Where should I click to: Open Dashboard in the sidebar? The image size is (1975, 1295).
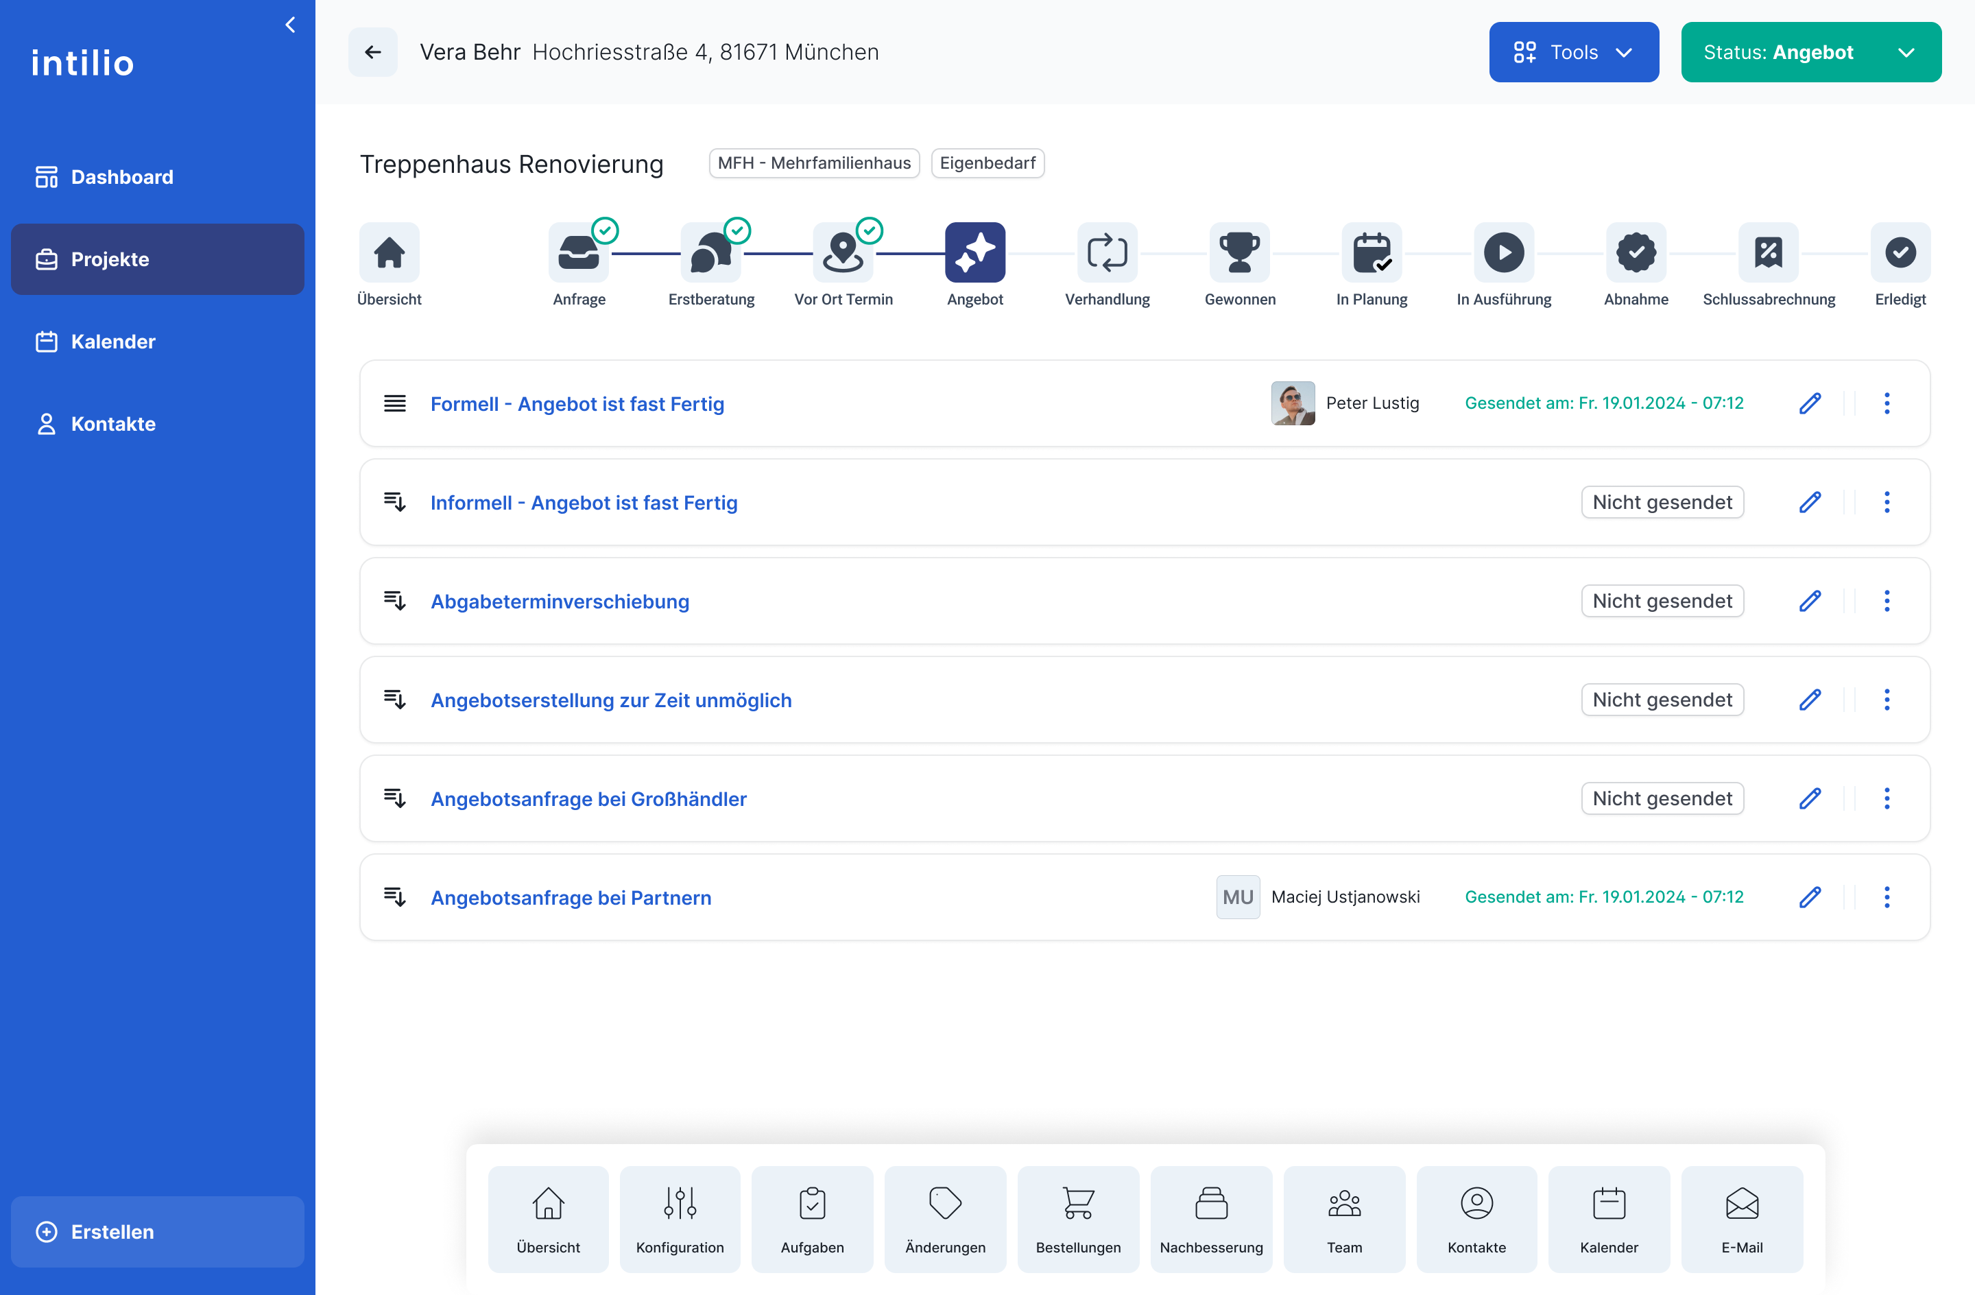(x=158, y=177)
